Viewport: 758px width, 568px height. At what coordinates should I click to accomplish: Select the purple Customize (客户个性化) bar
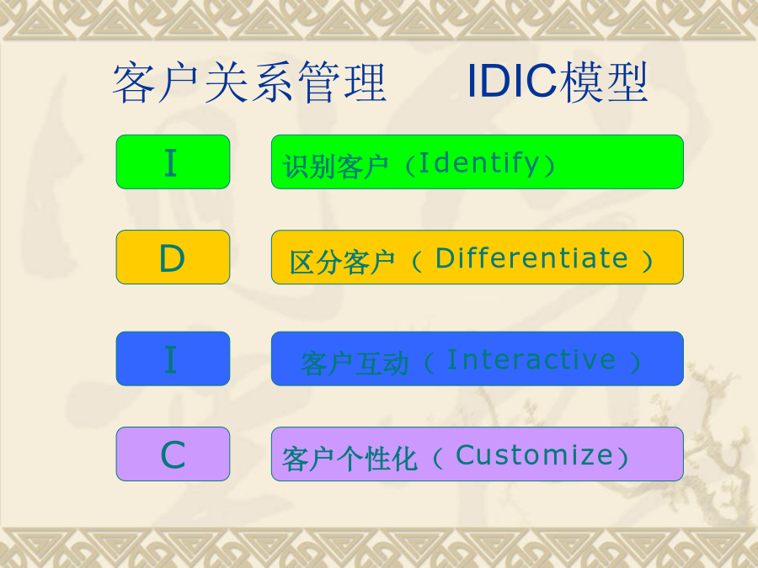click(478, 454)
